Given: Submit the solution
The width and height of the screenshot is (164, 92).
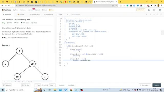Looking at the screenshot, I should pos(157,85).
